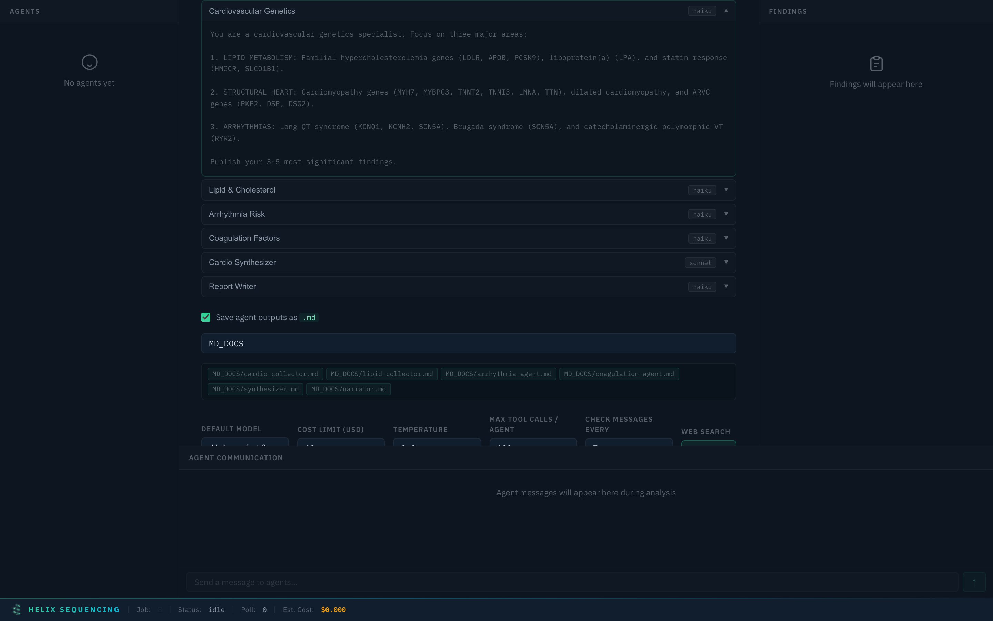This screenshot has height=621, width=993.
Task: Select the MD_DOCS/cardio-collector.md file chip
Action: click(265, 374)
